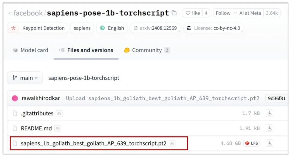Open the commit hash 9d36f81
This screenshot has height=157, width=291.
(276, 98)
